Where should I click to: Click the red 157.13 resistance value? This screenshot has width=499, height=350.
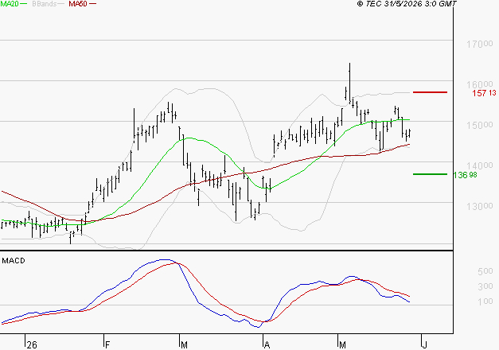(484, 93)
